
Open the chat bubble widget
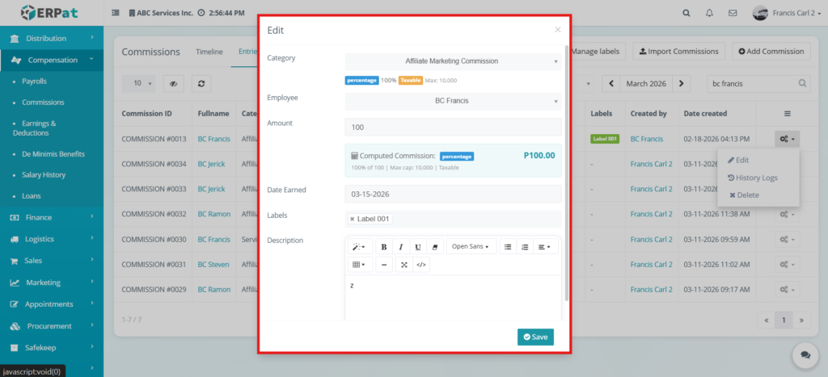pyautogui.click(x=805, y=355)
